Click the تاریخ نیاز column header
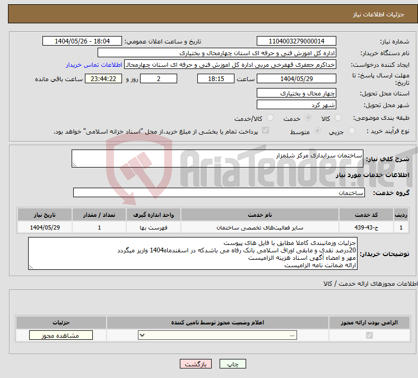The width and height of the screenshot is (418, 378). (x=45, y=215)
